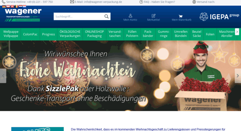Click the Frohe Weihnachten banner image
The height and width of the screenshot is (131, 241).
120,76
